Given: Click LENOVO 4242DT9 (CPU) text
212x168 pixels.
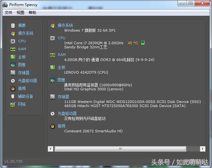Looking at the screenshot, I should click(86, 72).
